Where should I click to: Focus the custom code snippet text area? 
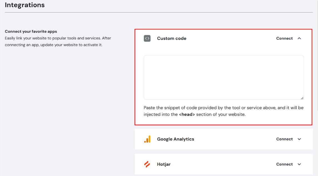point(224,77)
